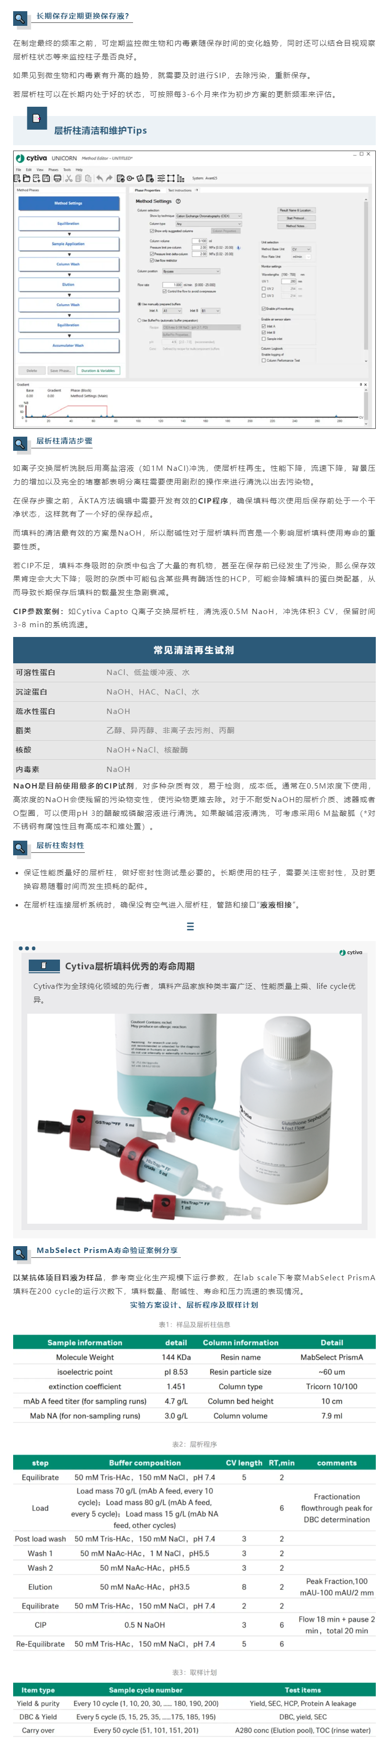
Task: Click the Cut scissors toolbar icon
Action: pos(69,178)
